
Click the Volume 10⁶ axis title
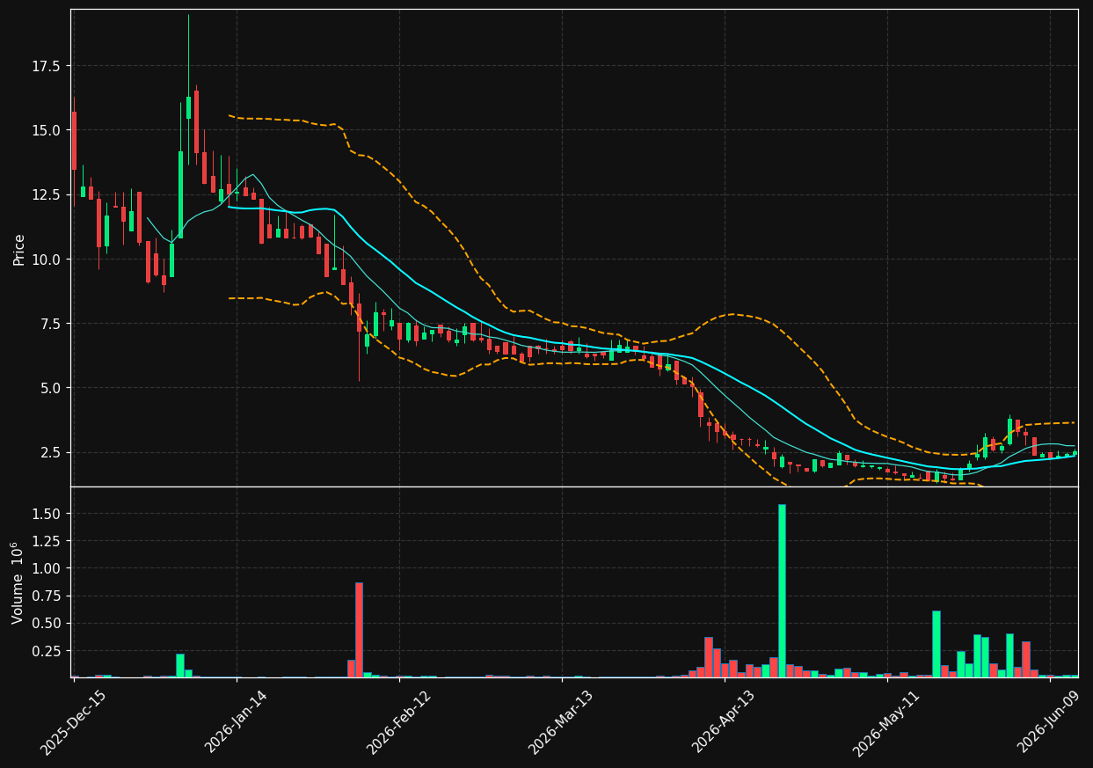pos(18,583)
